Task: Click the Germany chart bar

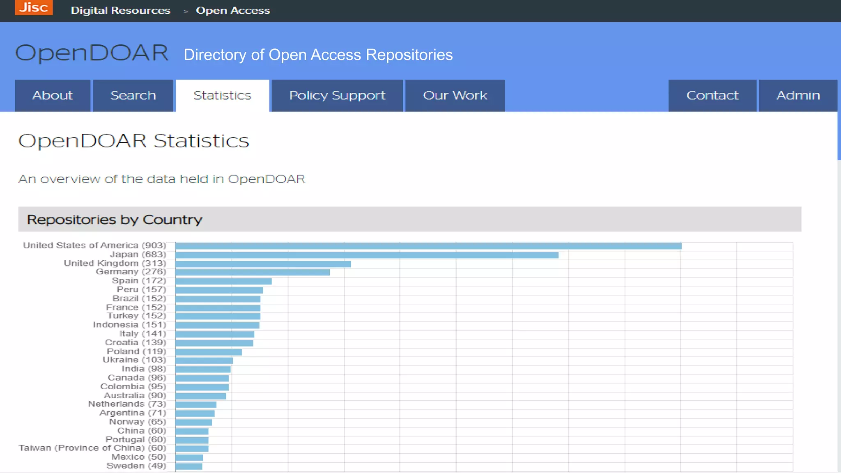Action: point(253,272)
